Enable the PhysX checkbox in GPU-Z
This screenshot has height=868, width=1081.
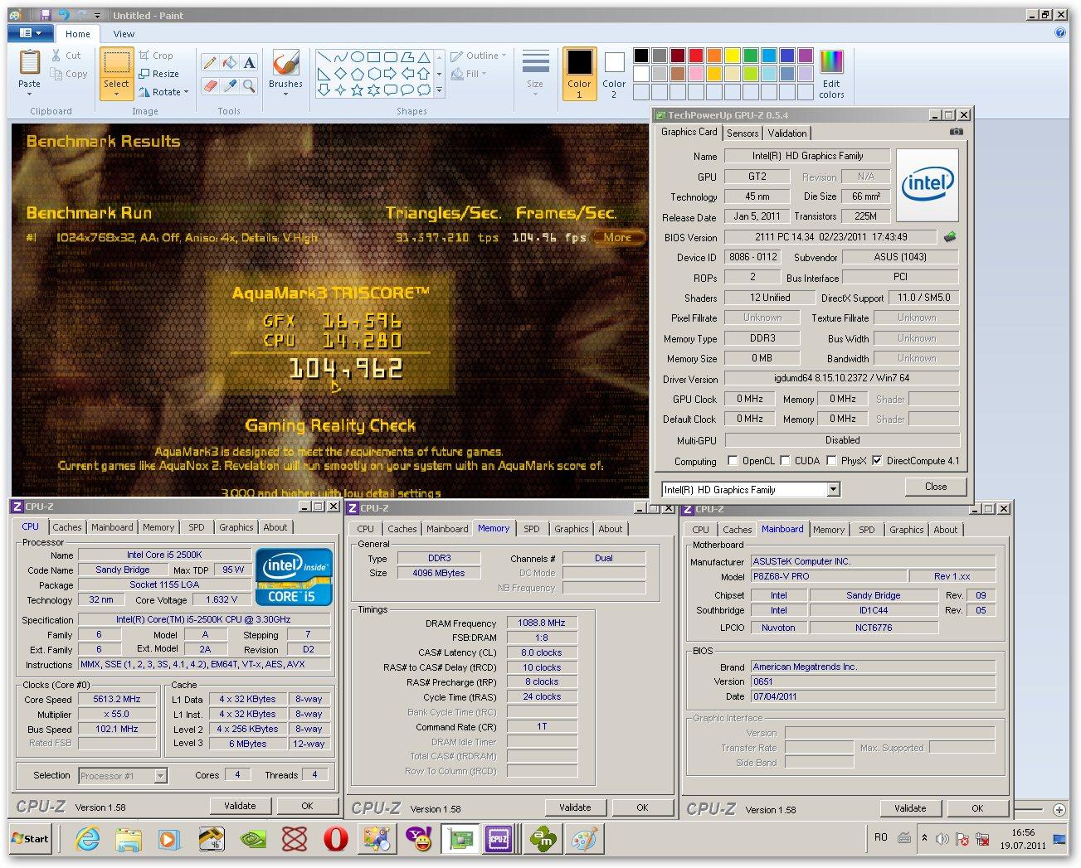click(x=831, y=461)
